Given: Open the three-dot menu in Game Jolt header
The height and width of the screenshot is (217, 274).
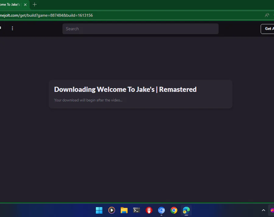Looking at the screenshot, I should (x=12, y=28).
